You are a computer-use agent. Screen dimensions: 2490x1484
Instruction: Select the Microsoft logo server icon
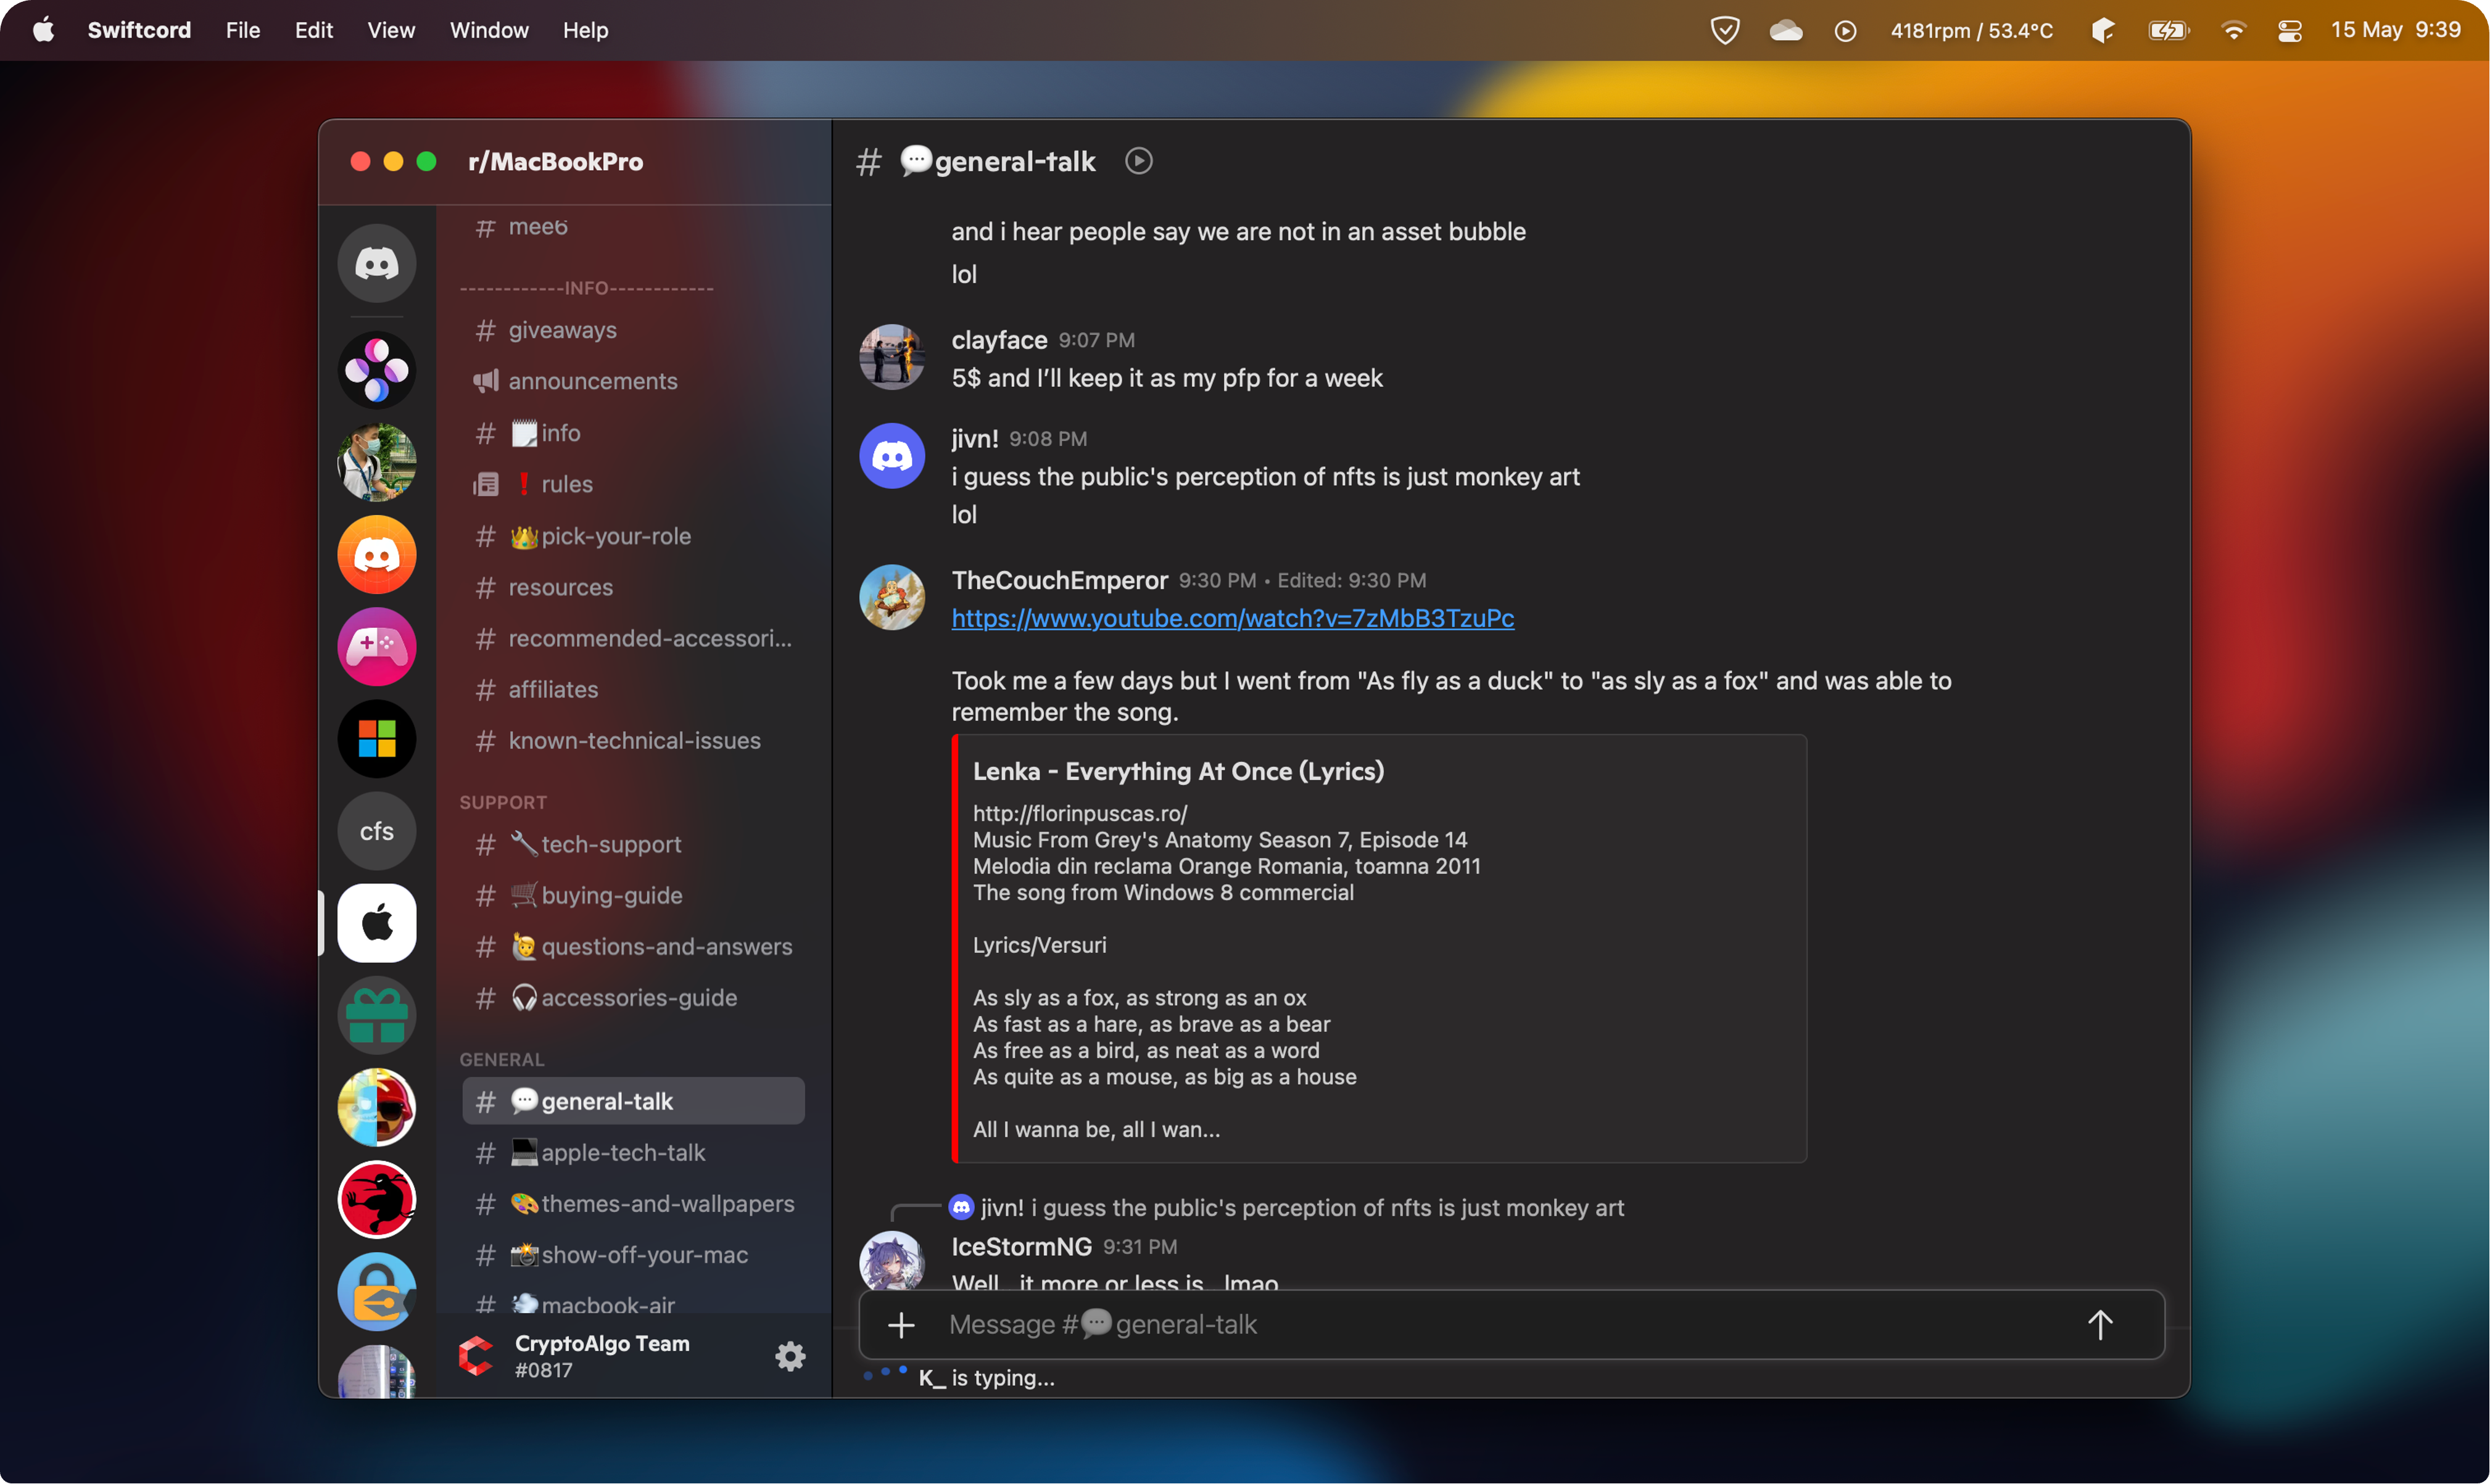click(x=376, y=739)
